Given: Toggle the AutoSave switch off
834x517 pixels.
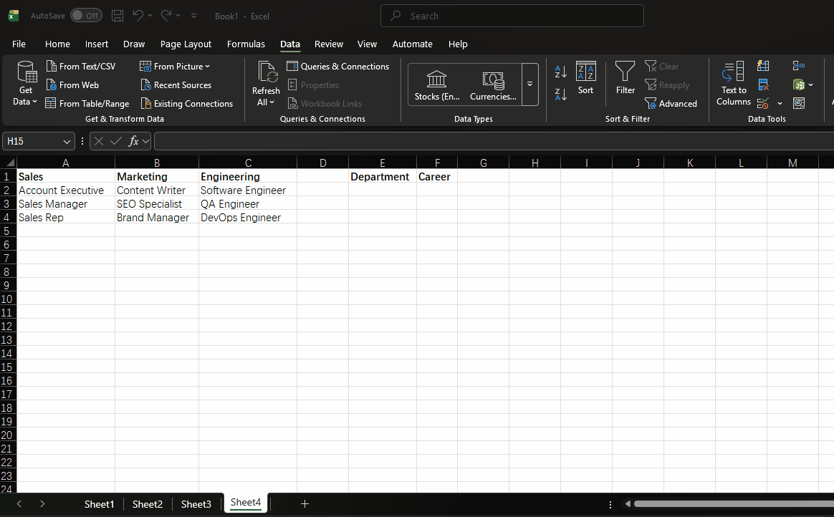Looking at the screenshot, I should pos(86,15).
